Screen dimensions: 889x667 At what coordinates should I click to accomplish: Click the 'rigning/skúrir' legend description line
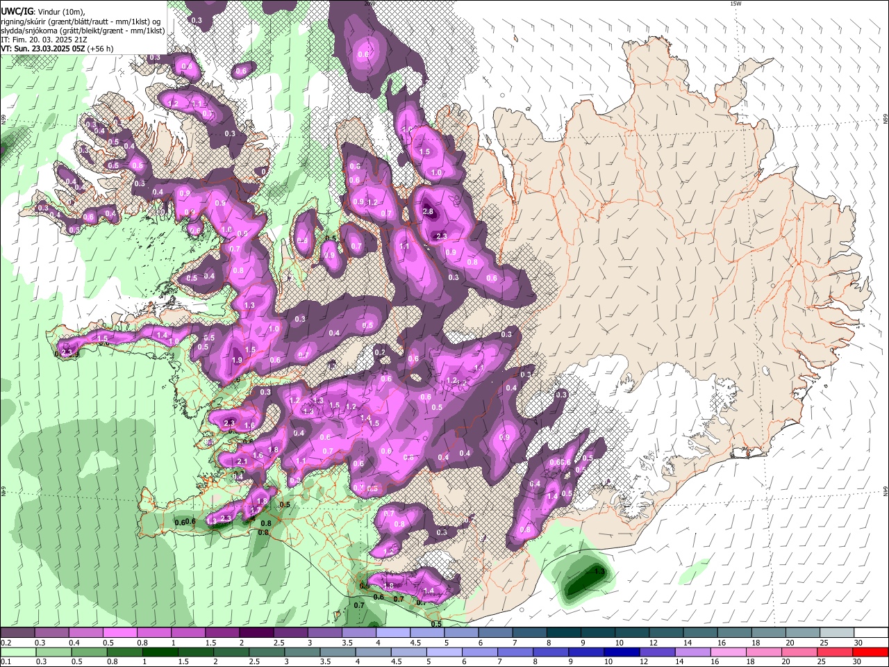[x=80, y=22]
